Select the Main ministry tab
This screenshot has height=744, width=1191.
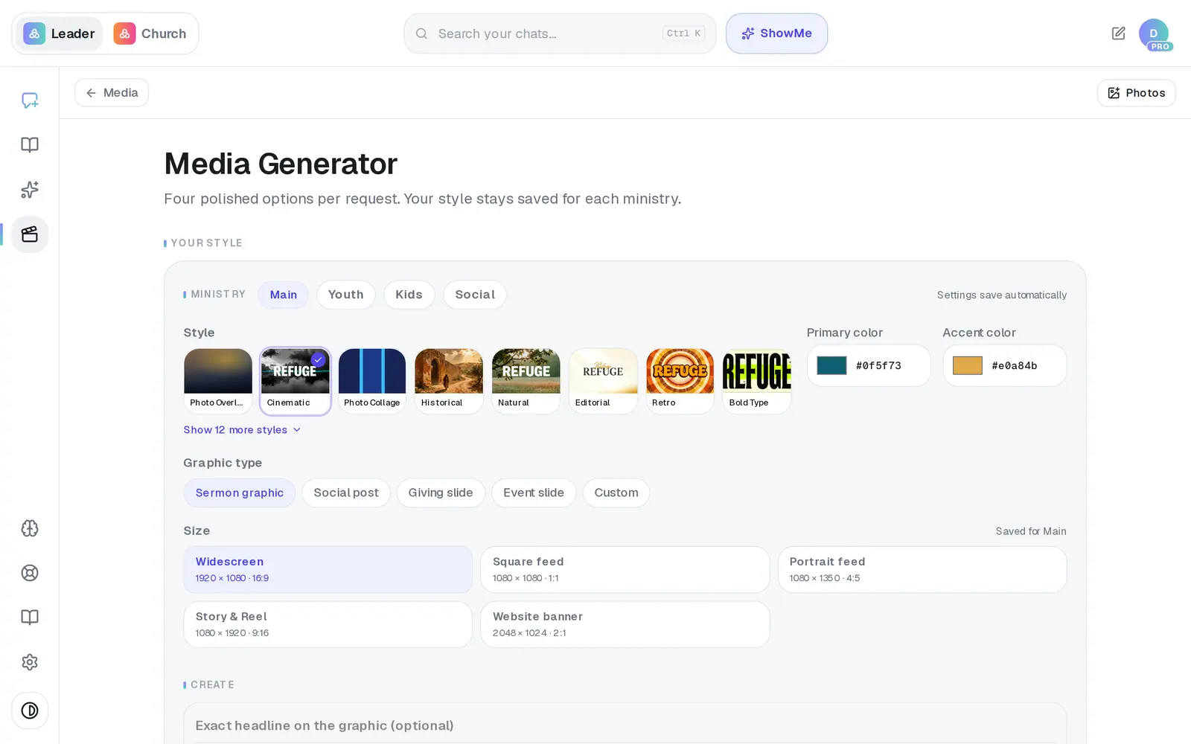tap(284, 295)
